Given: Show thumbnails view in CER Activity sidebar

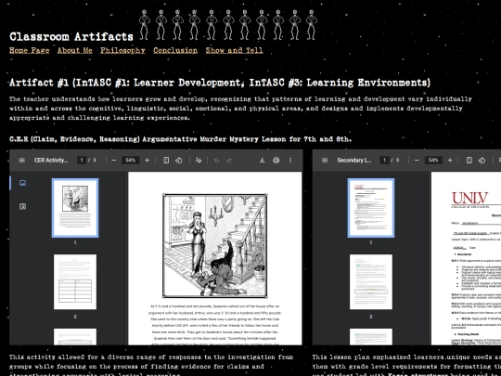Looking at the screenshot, I should pos(22,183).
